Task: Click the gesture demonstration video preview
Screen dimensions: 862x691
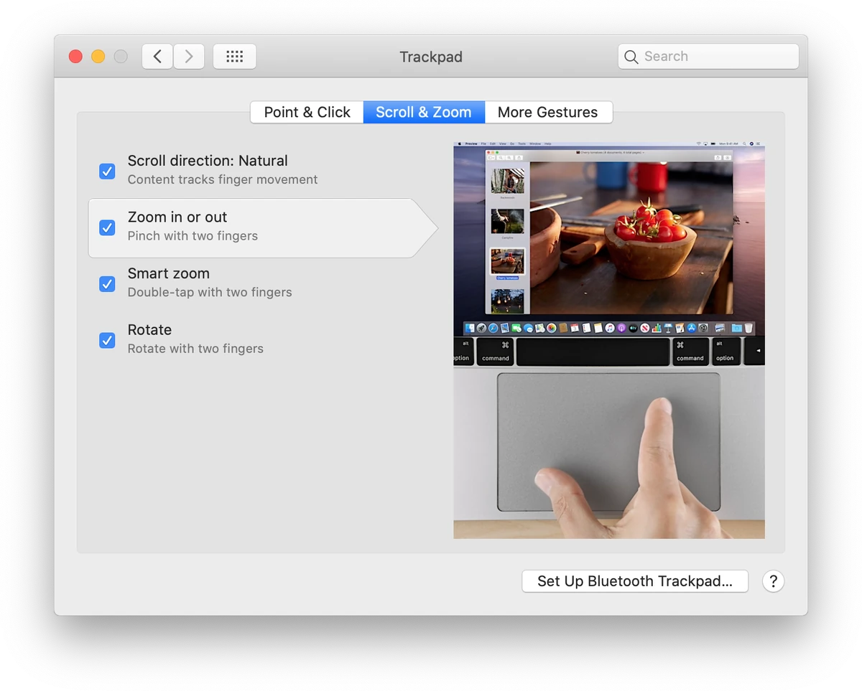Action: pos(608,339)
